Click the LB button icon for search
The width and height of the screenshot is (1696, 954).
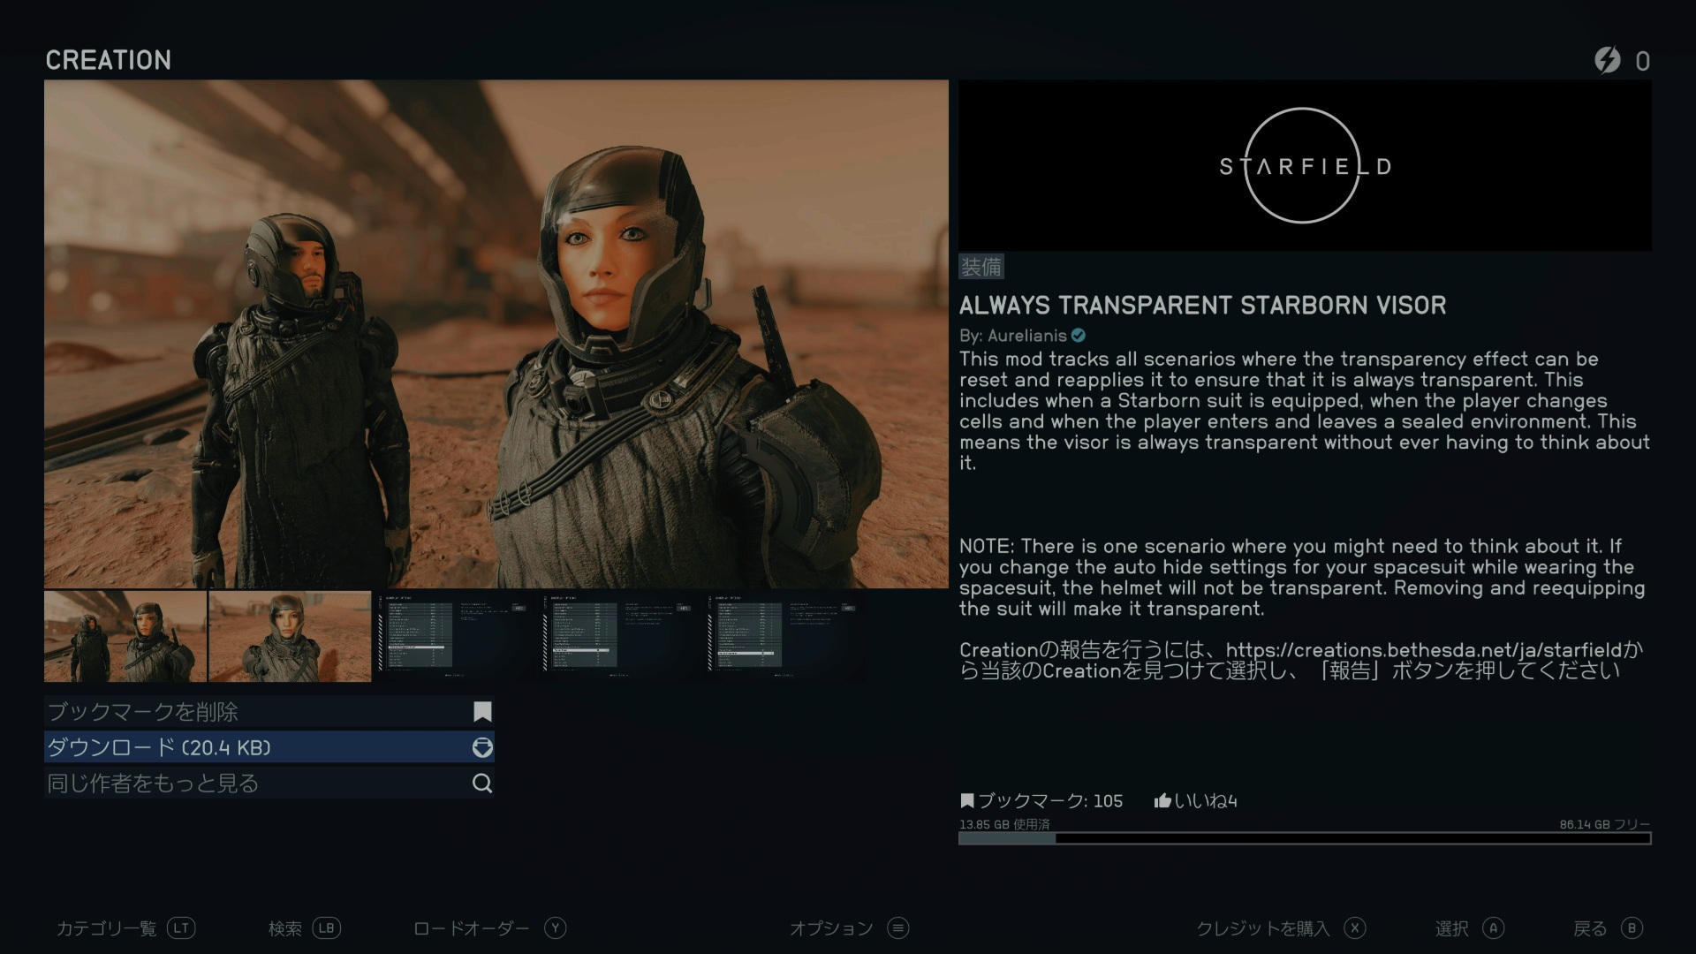pyautogui.click(x=326, y=927)
